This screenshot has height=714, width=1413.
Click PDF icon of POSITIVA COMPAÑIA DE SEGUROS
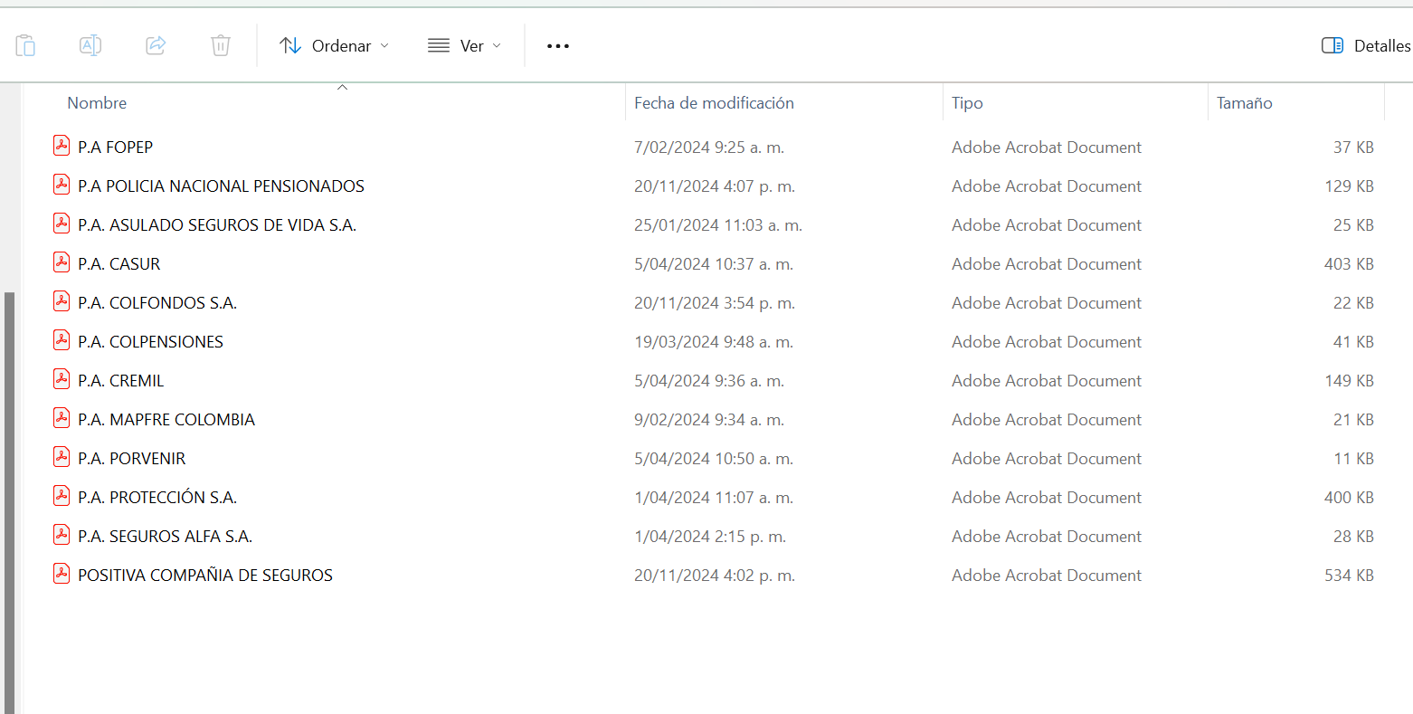62,575
